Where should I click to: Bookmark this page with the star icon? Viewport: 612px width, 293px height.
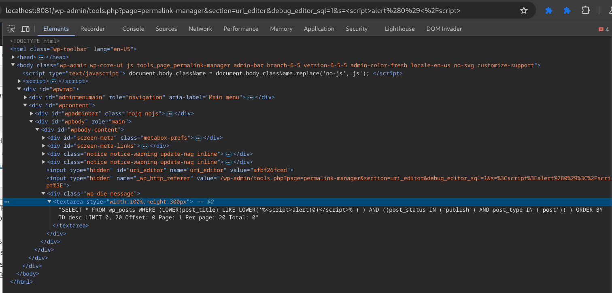[524, 11]
